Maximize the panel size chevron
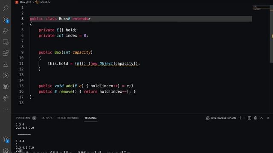 (x=261, y=118)
